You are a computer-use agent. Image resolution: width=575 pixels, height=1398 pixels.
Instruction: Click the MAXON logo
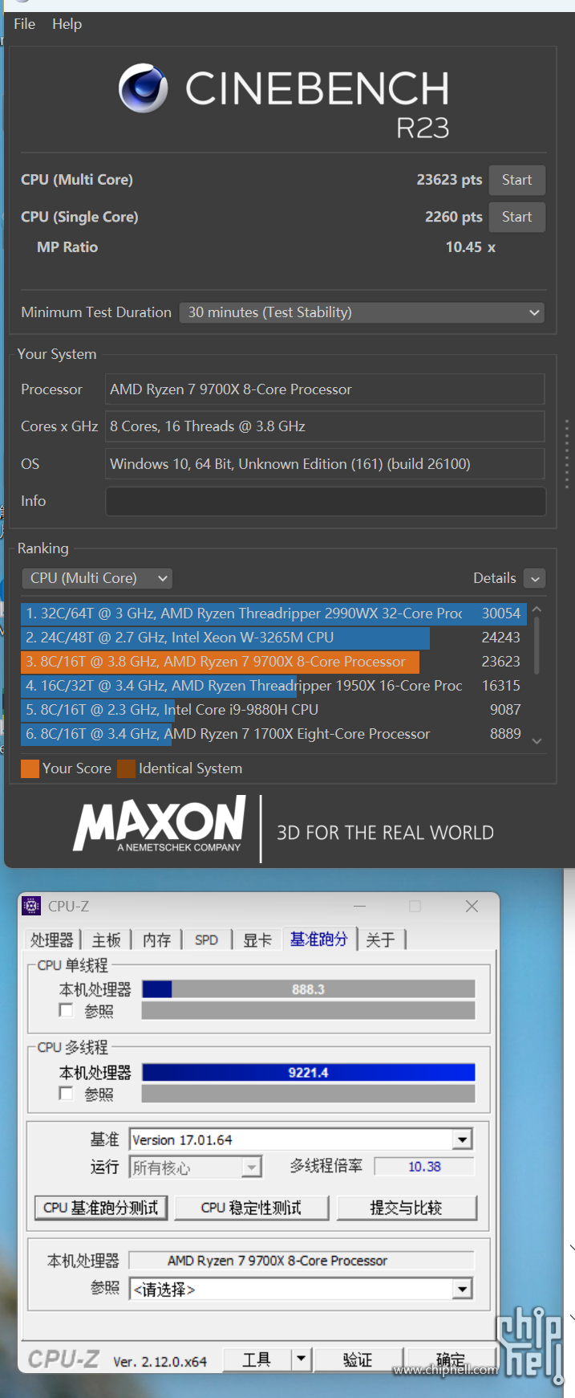point(160,823)
